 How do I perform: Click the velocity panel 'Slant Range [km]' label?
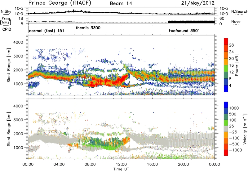tap(9, 129)
